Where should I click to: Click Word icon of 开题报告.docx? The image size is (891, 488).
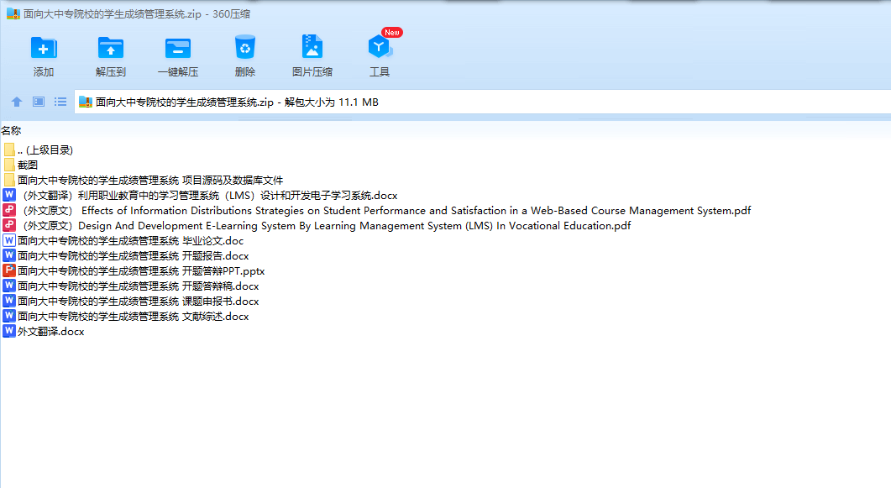click(9, 255)
